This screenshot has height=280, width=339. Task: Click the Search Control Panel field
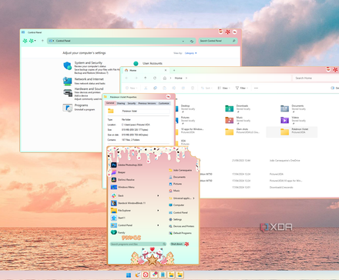tap(218, 41)
